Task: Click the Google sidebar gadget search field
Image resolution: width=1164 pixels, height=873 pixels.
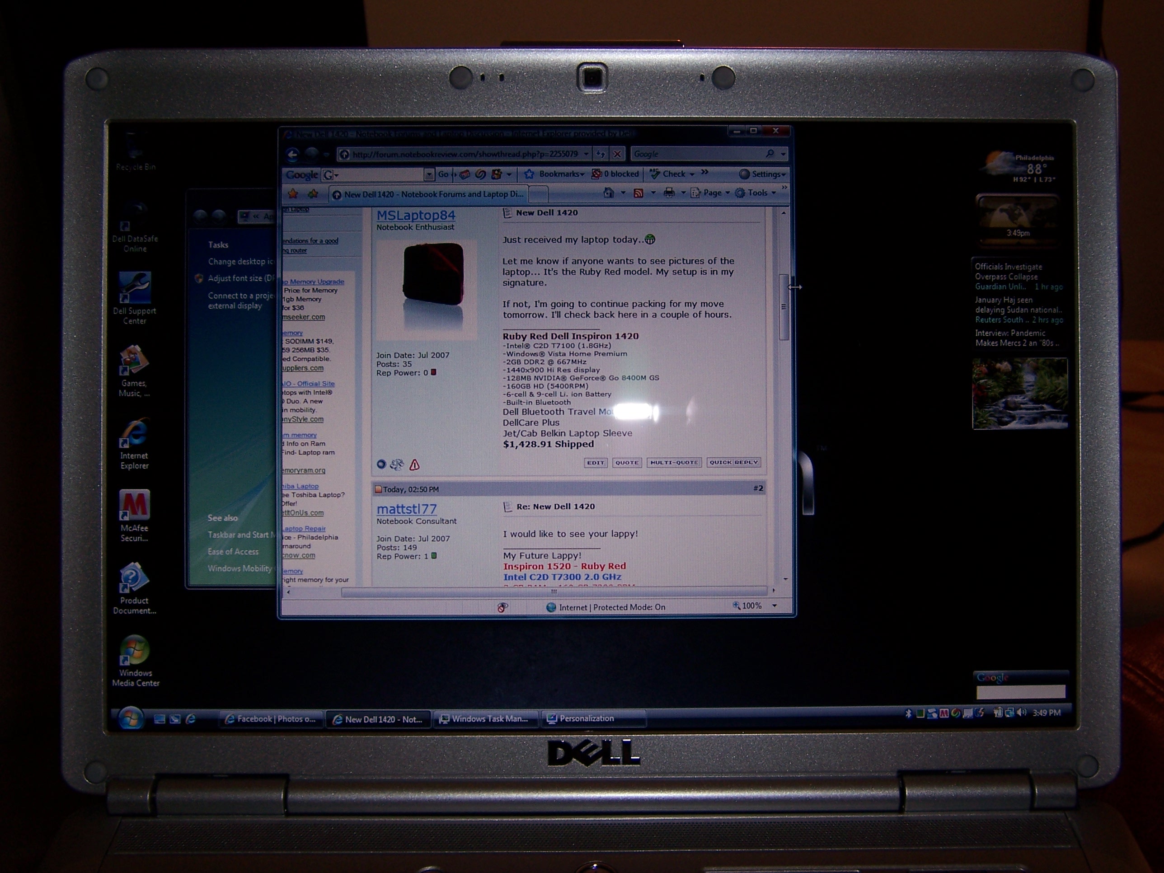Action: pyautogui.click(x=1021, y=691)
